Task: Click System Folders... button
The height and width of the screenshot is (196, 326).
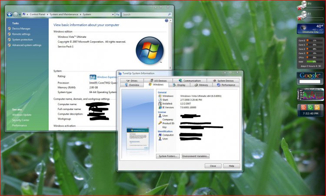Action: point(168,156)
